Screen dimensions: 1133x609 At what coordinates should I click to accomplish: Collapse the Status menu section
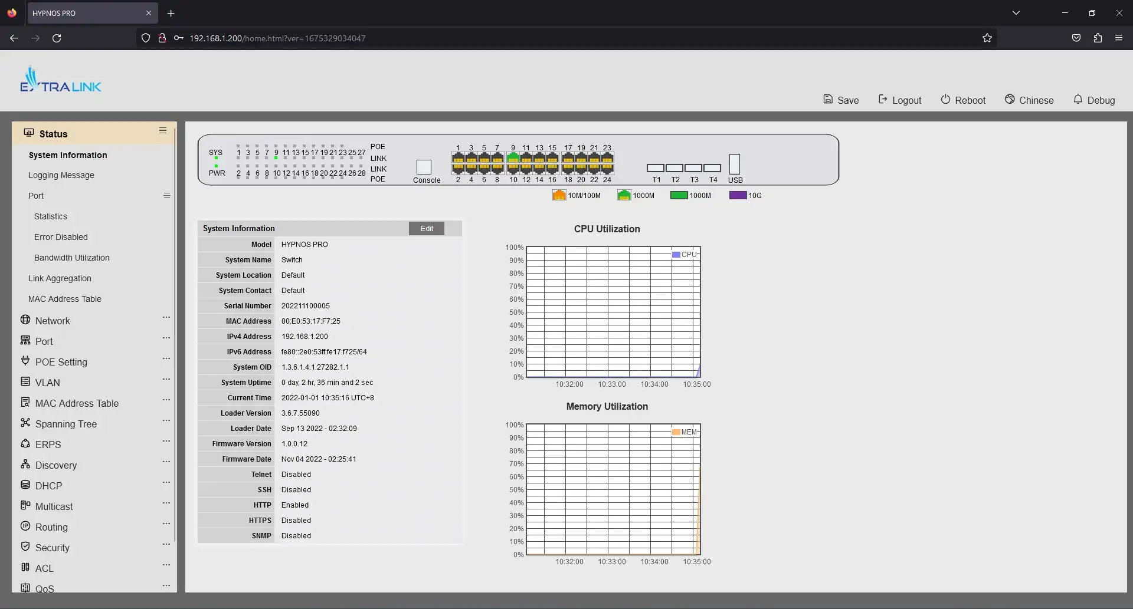(x=163, y=131)
